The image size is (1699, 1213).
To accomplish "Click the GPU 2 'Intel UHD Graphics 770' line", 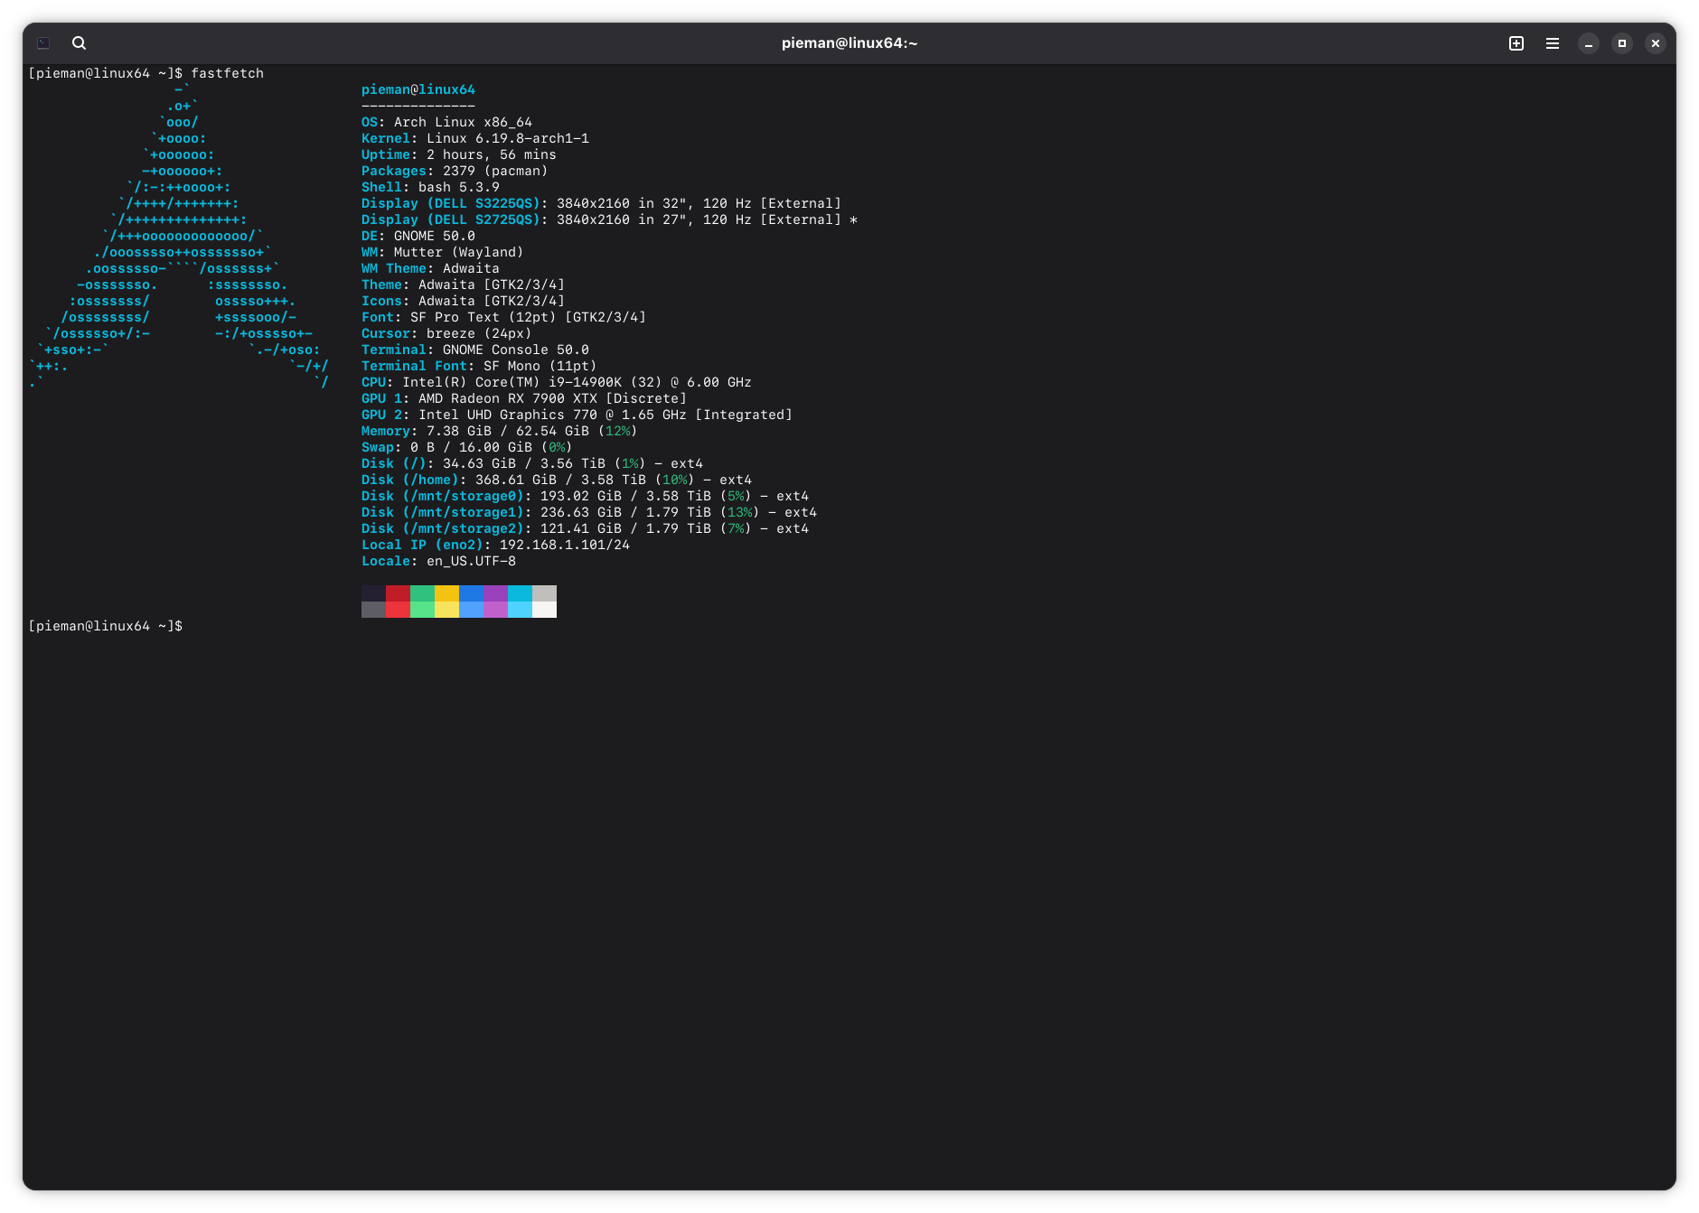I will 577,415.
